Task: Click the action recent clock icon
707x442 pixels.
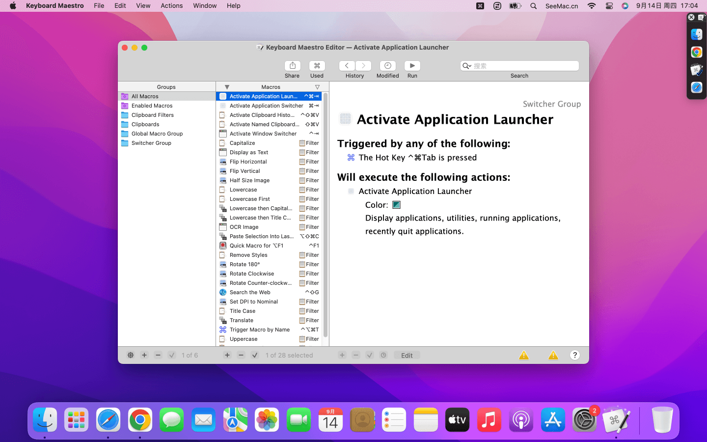Action: (x=383, y=355)
